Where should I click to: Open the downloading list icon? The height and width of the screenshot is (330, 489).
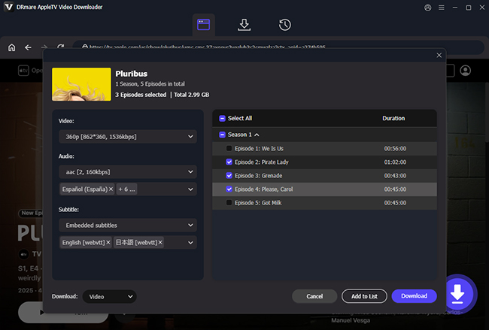coord(244,25)
